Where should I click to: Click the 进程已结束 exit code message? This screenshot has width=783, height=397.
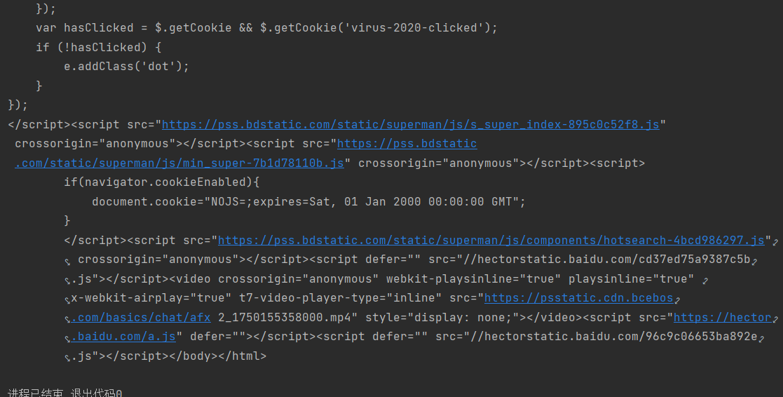click(65, 393)
